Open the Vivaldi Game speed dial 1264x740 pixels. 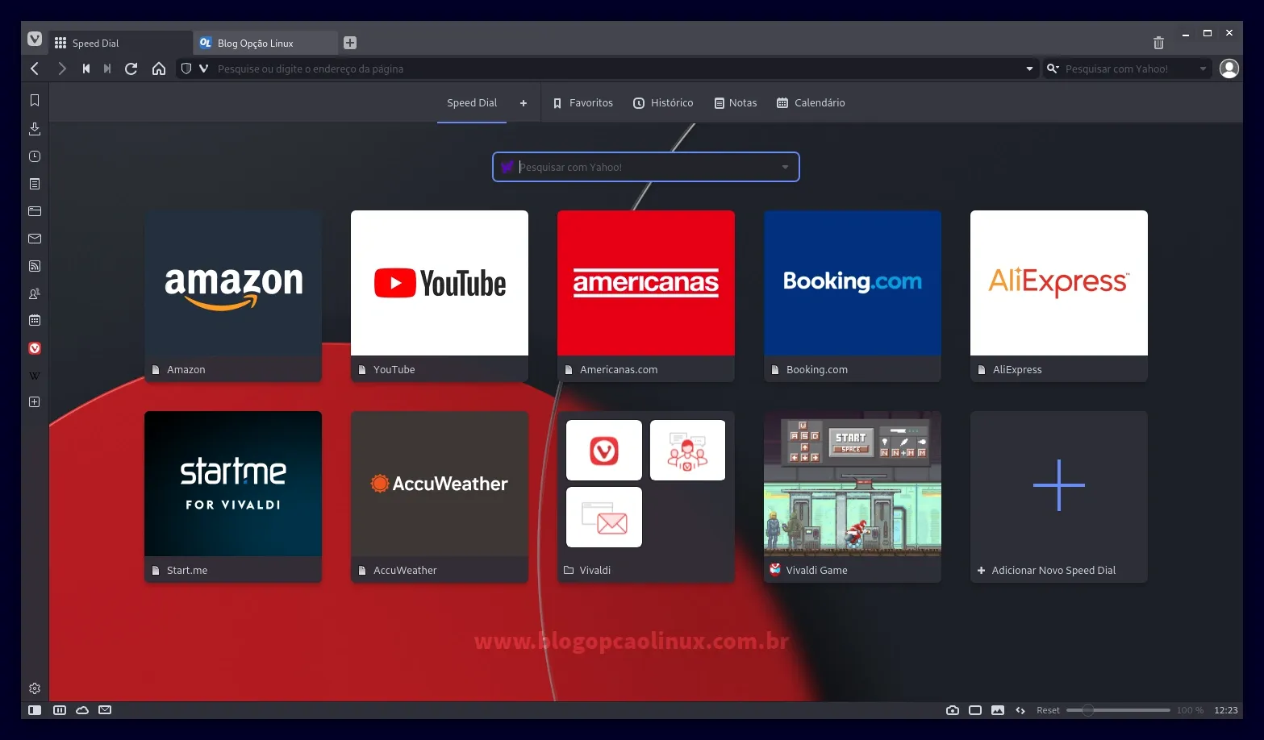(853, 497)
